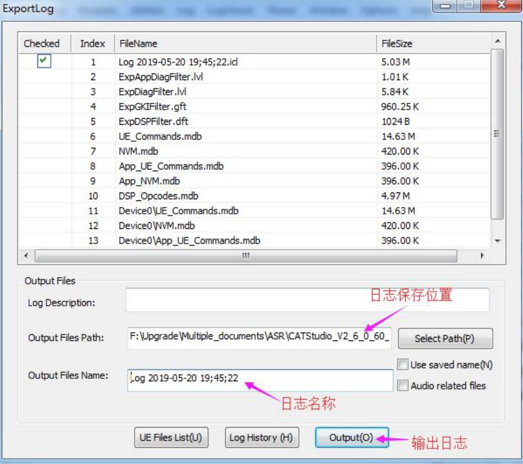Click horizontal scrollbar right arrow
The image size is (523, 464).
click(482, 255)
